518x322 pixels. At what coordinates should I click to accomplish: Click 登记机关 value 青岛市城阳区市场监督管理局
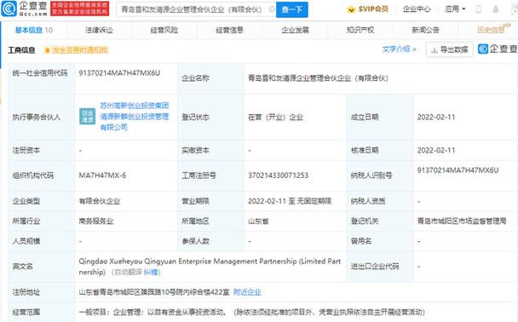[x=462, y=221]
